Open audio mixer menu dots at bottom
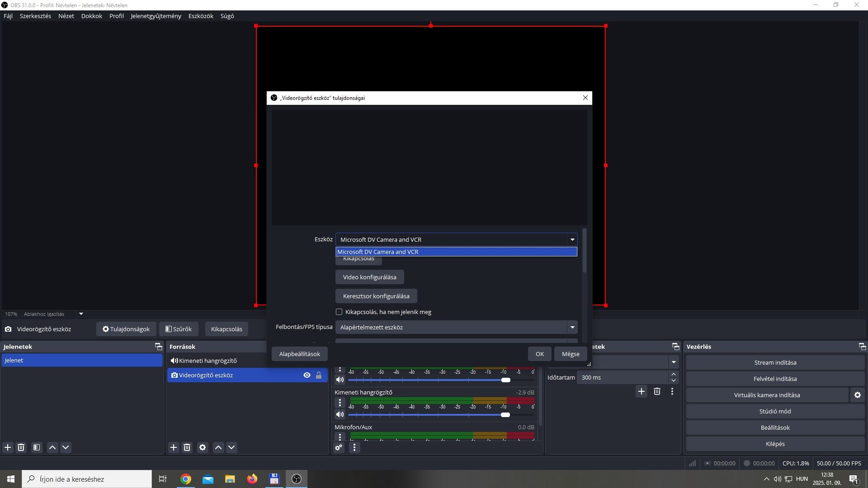This screenshot has width=868, height=488. coord(354,447)
